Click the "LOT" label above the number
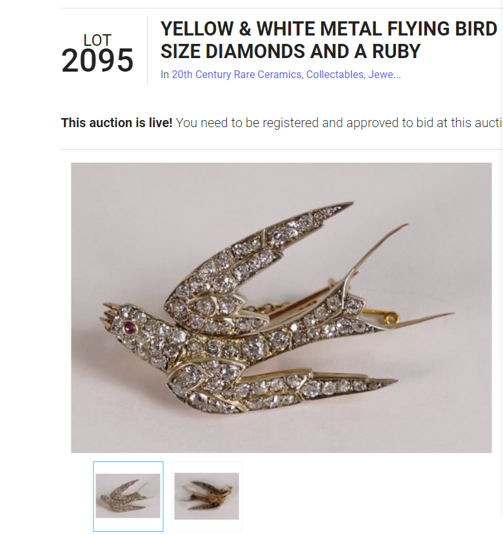Screen dimensions: 503x535 point(97,41)
